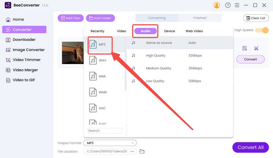Open Video Trimmer in the sidebar
Screen dimensions: 273x158
[x=23, y=60]
